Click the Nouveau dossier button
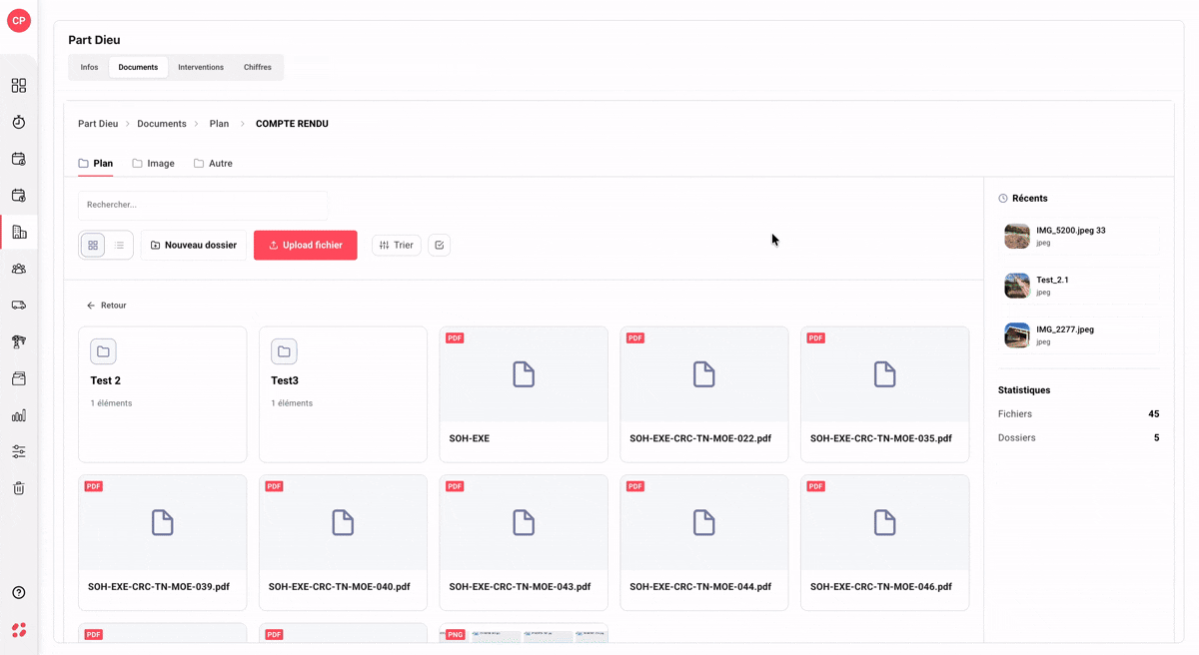The image size is (1199, 655). pos(194,245)
